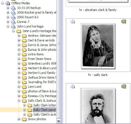Collapse the John Lund heritage node

coord(8,27)
